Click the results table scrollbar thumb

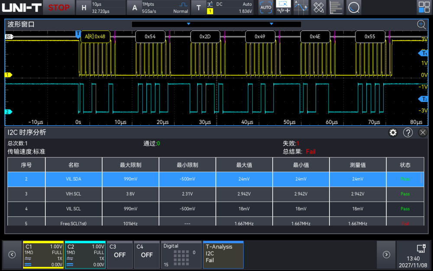point(422,178)
